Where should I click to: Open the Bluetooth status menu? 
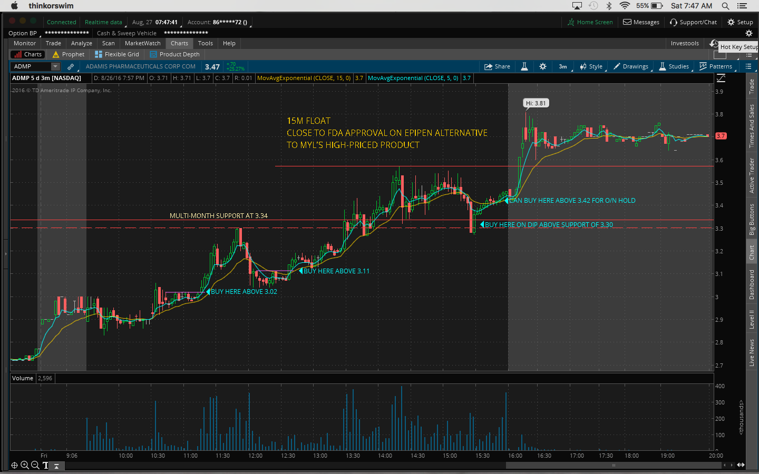(x=609, y=6)
